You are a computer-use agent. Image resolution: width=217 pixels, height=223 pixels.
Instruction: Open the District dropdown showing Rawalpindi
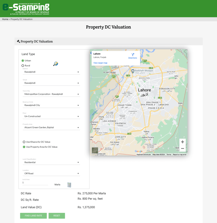(x=51, y=72)
